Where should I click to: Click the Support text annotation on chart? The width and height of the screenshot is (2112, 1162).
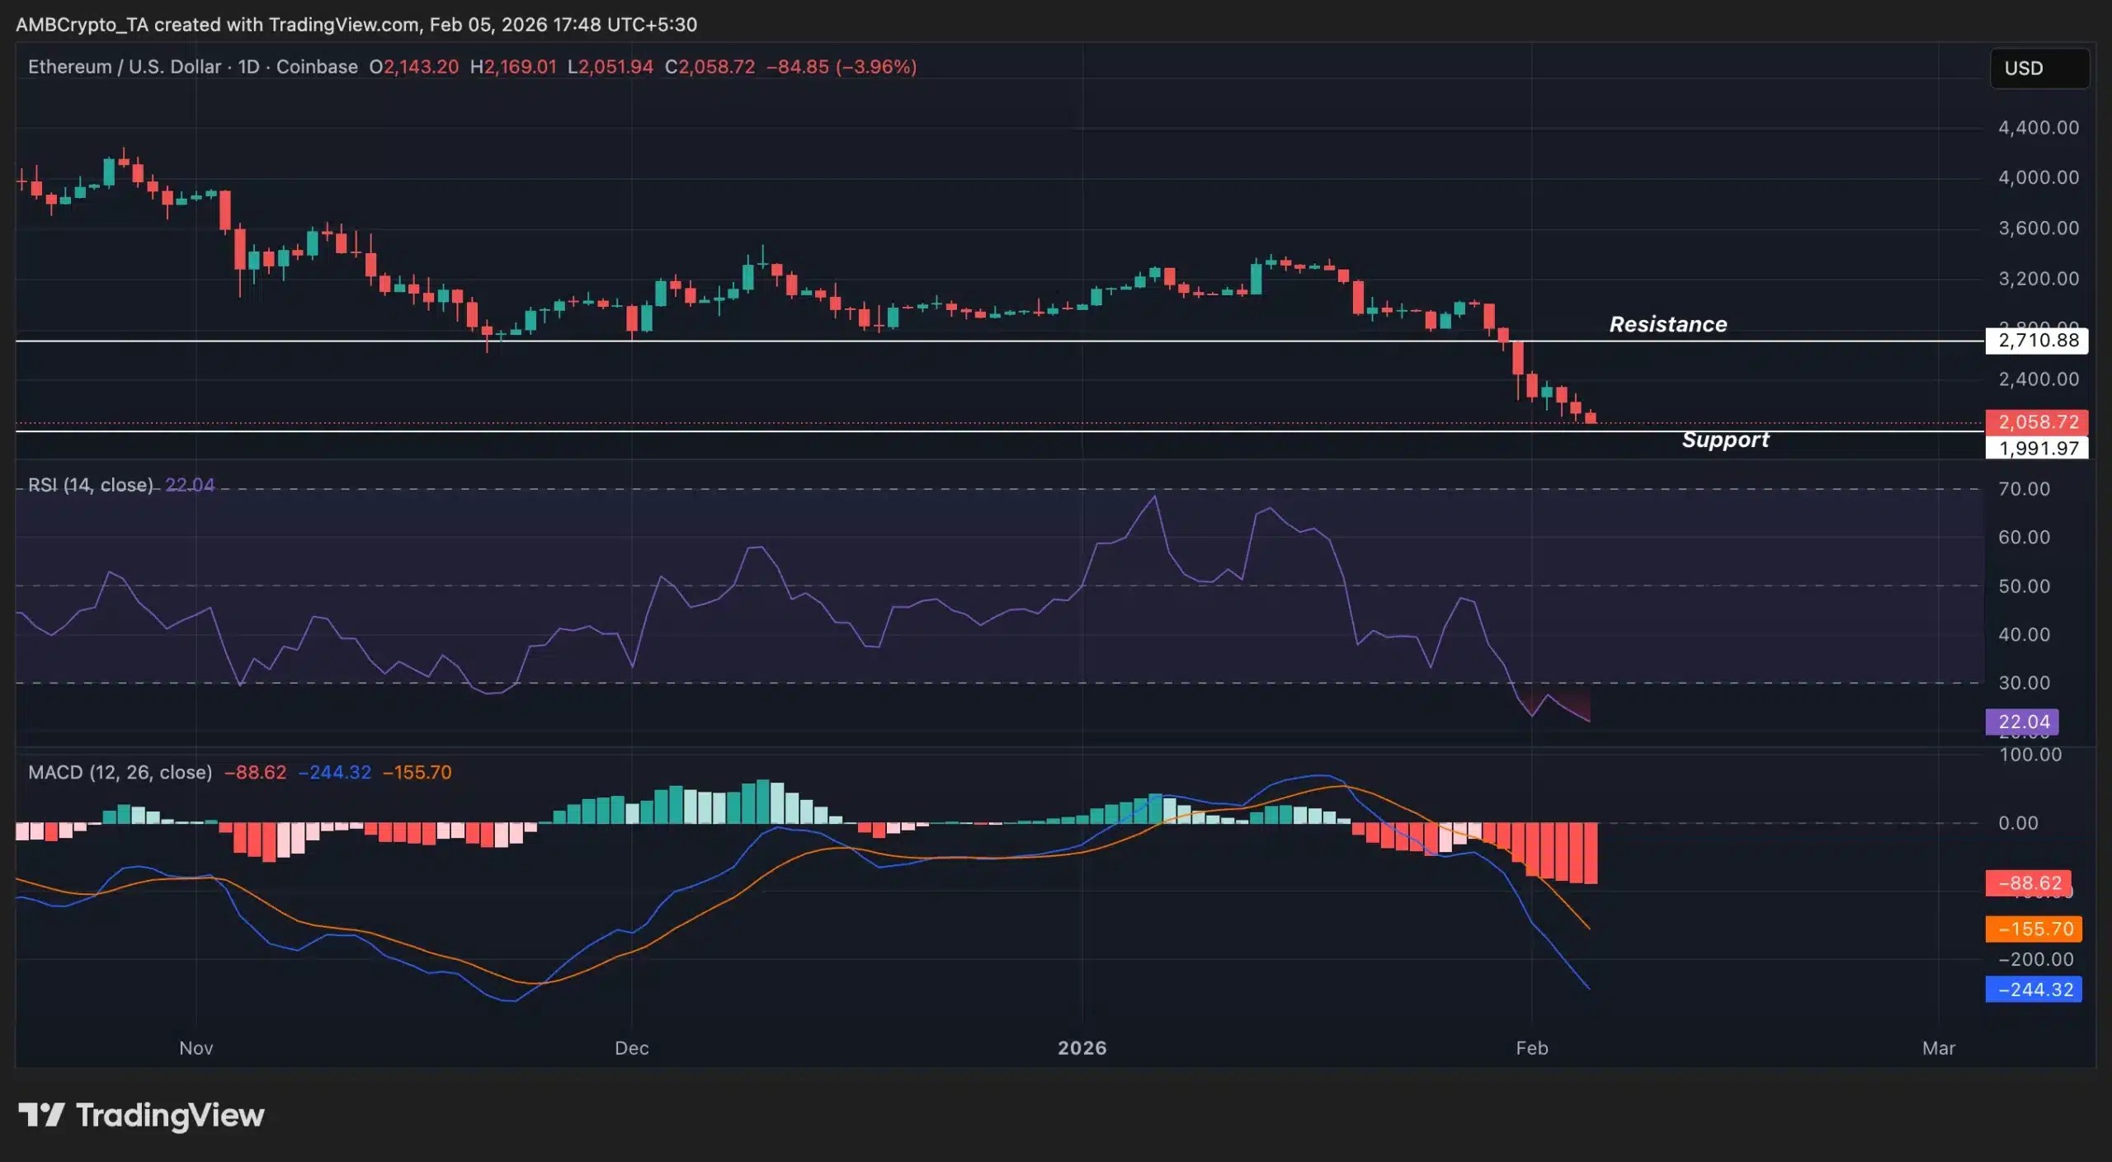(x=1725, y=440)
